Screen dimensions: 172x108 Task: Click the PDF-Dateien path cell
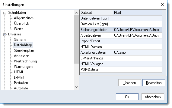click(137, 70)
